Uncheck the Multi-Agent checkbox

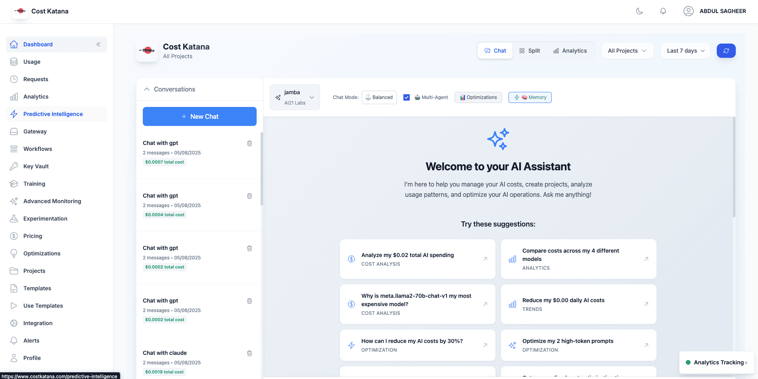tap(407, 97)
